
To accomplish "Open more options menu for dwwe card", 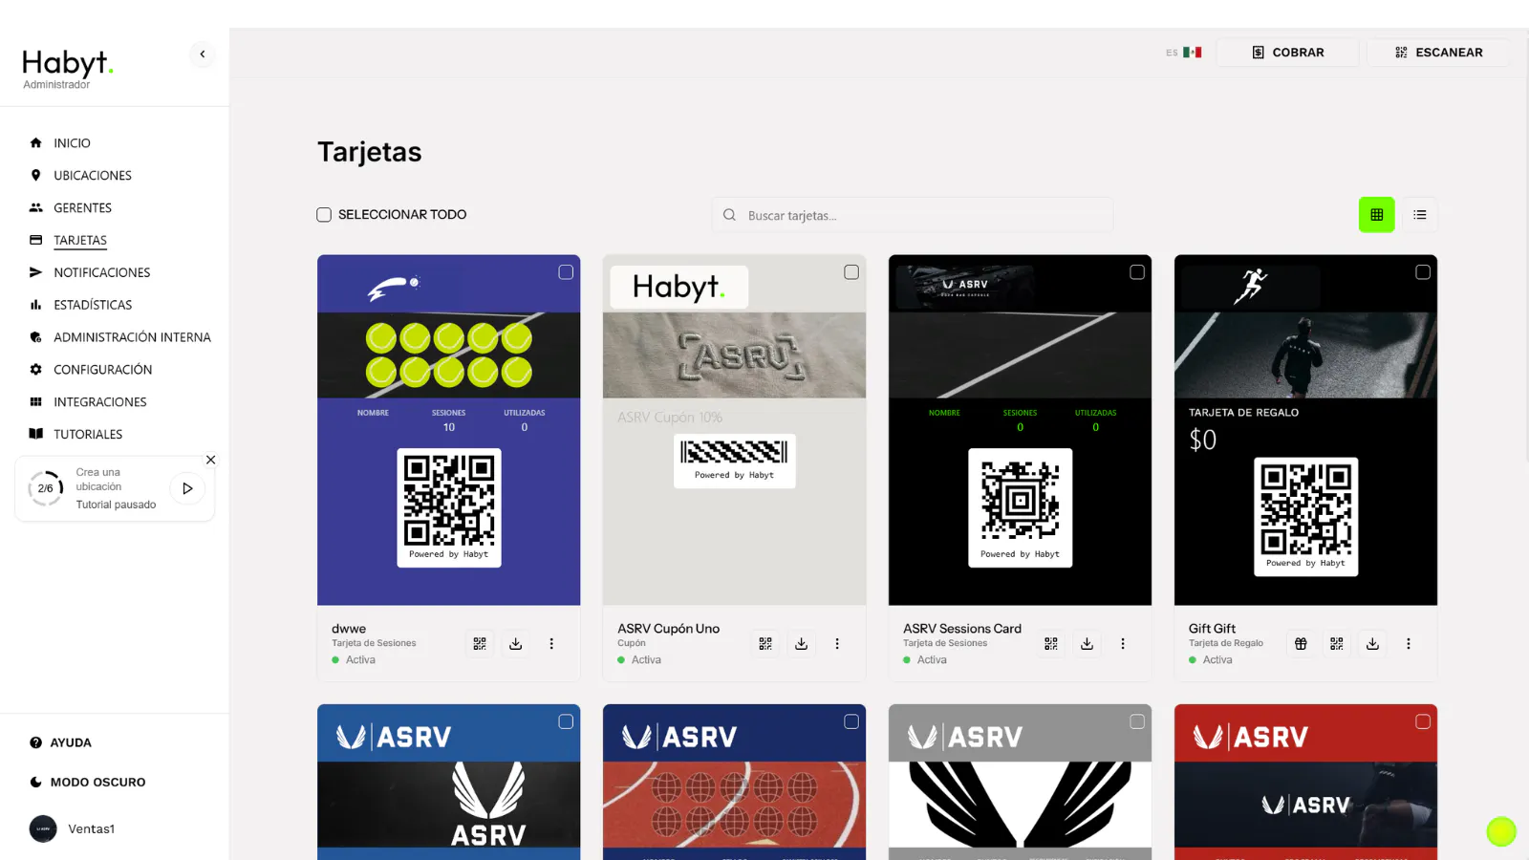I will click(x=551, y=644).
